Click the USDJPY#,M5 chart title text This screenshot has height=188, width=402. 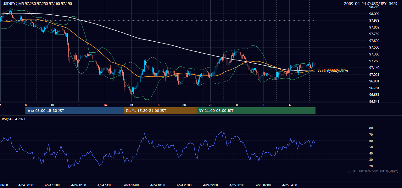tap(37, 3)
